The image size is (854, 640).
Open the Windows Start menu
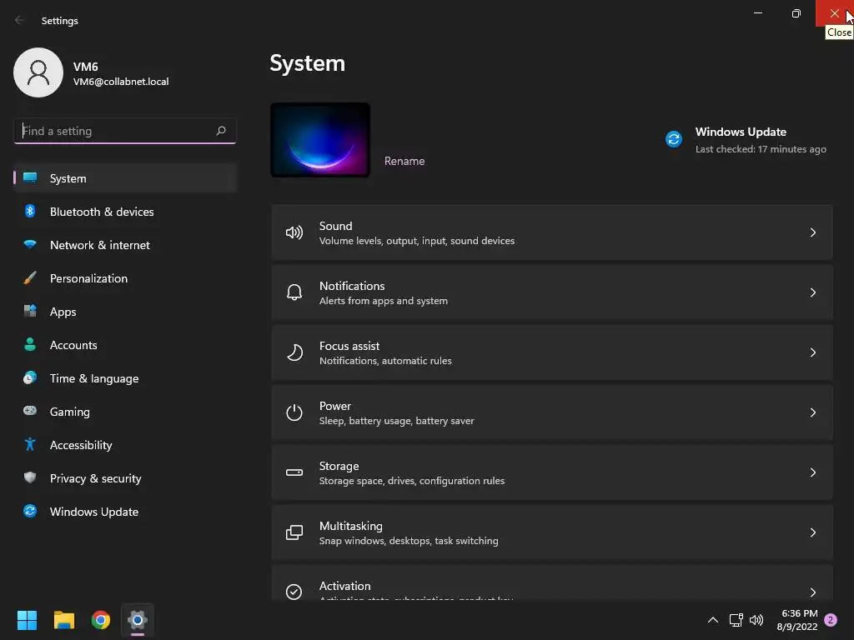pyautogui.click(x=27, y=620)
